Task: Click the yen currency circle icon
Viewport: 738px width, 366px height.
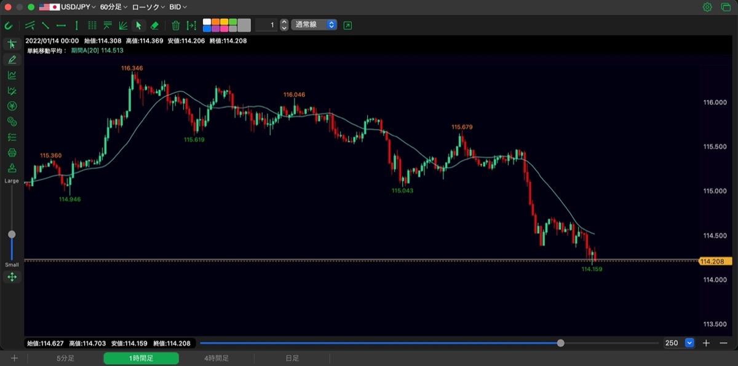Action: 12,106
